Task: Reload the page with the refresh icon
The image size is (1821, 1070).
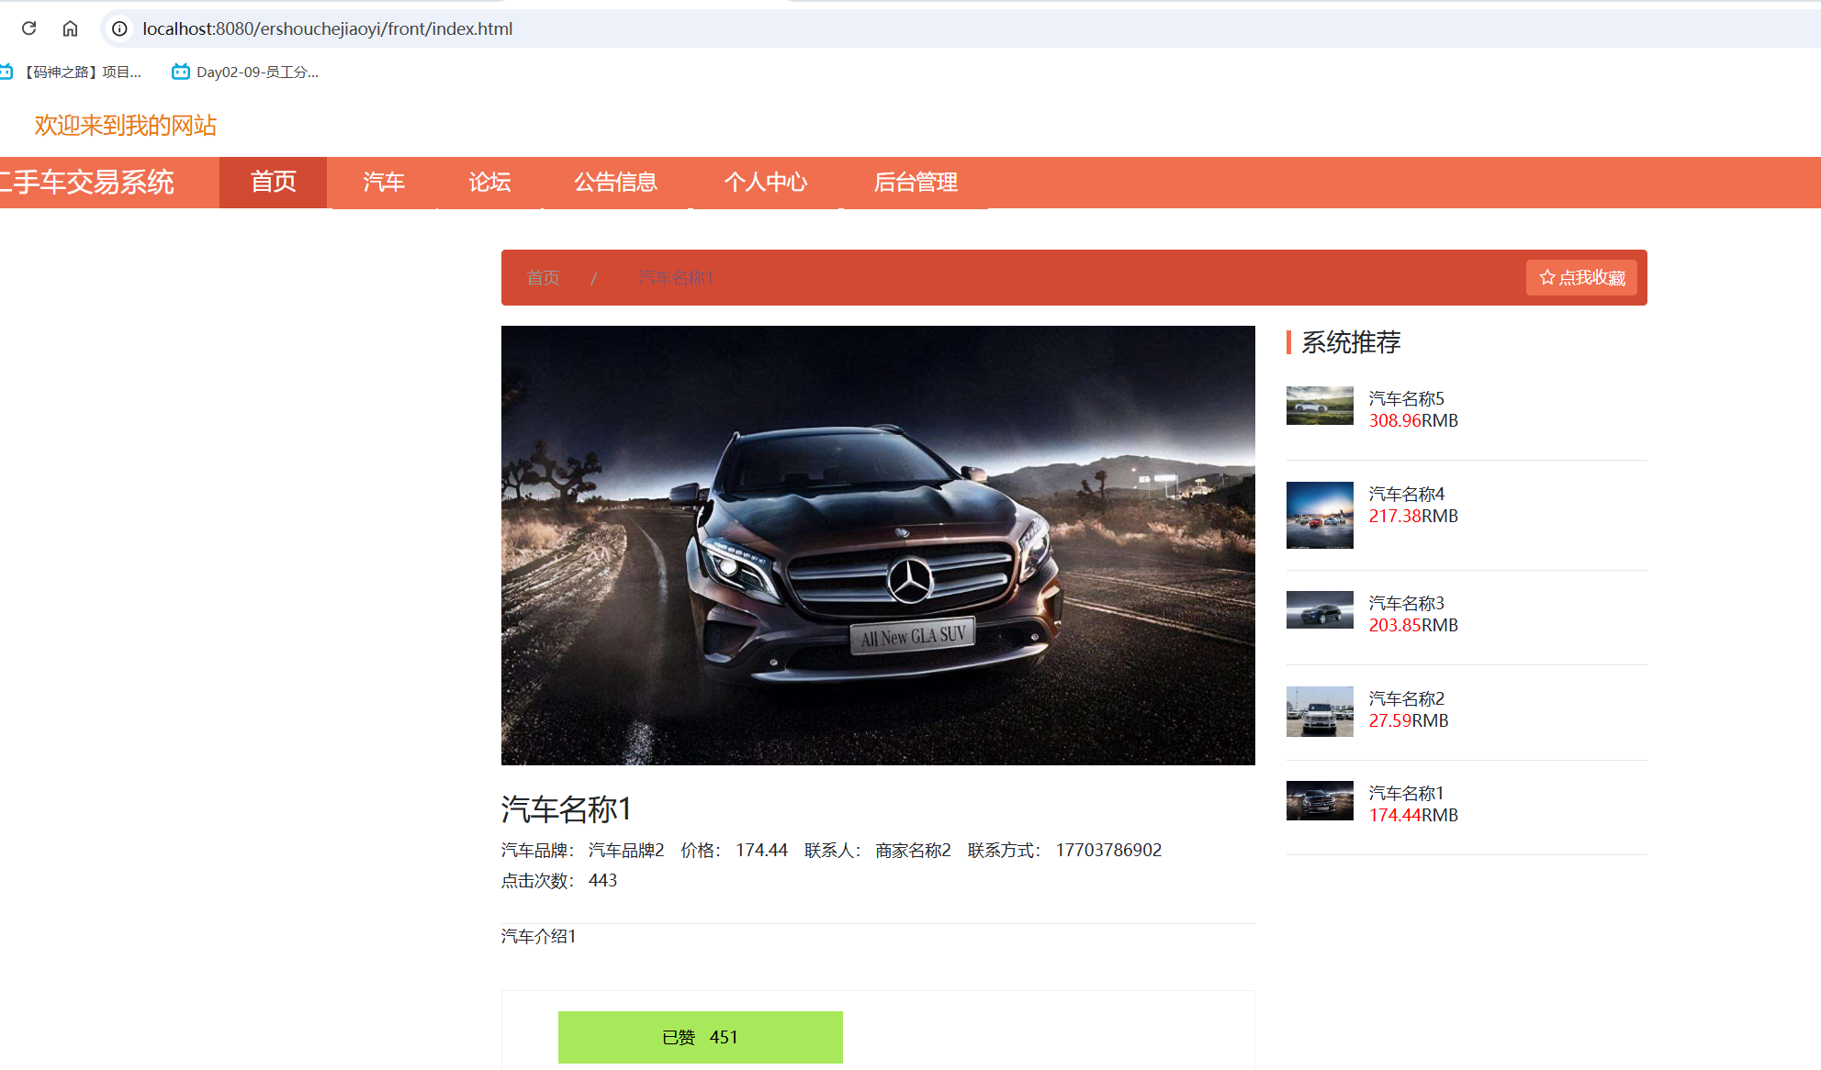Action: coord(28,28)
